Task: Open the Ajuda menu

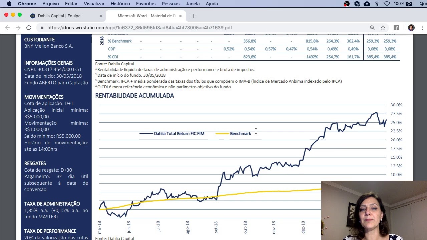Action: pyautogui.click(x=212, y=4)
